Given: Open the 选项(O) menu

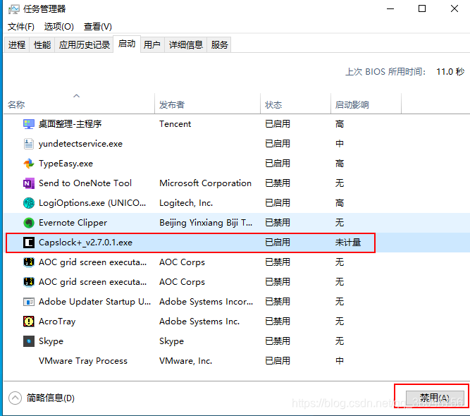Looking at the screenshot, I should 58,27.
